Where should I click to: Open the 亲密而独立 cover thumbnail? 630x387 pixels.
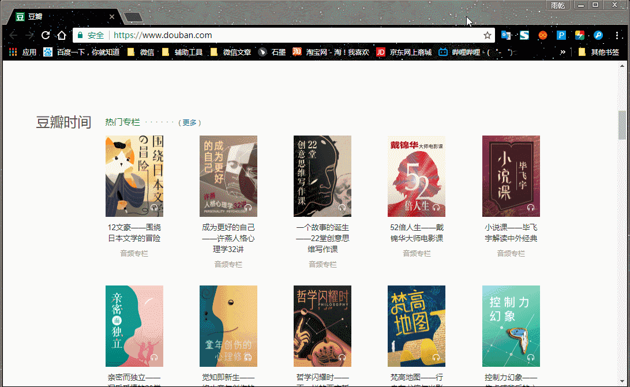pyautogui.click(x=134, y=326)
